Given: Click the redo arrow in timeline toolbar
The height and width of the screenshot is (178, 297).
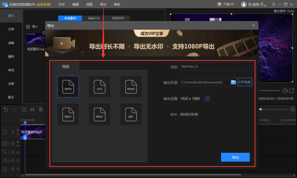Looking at the screenshot, I should click(x=14, y=110).
